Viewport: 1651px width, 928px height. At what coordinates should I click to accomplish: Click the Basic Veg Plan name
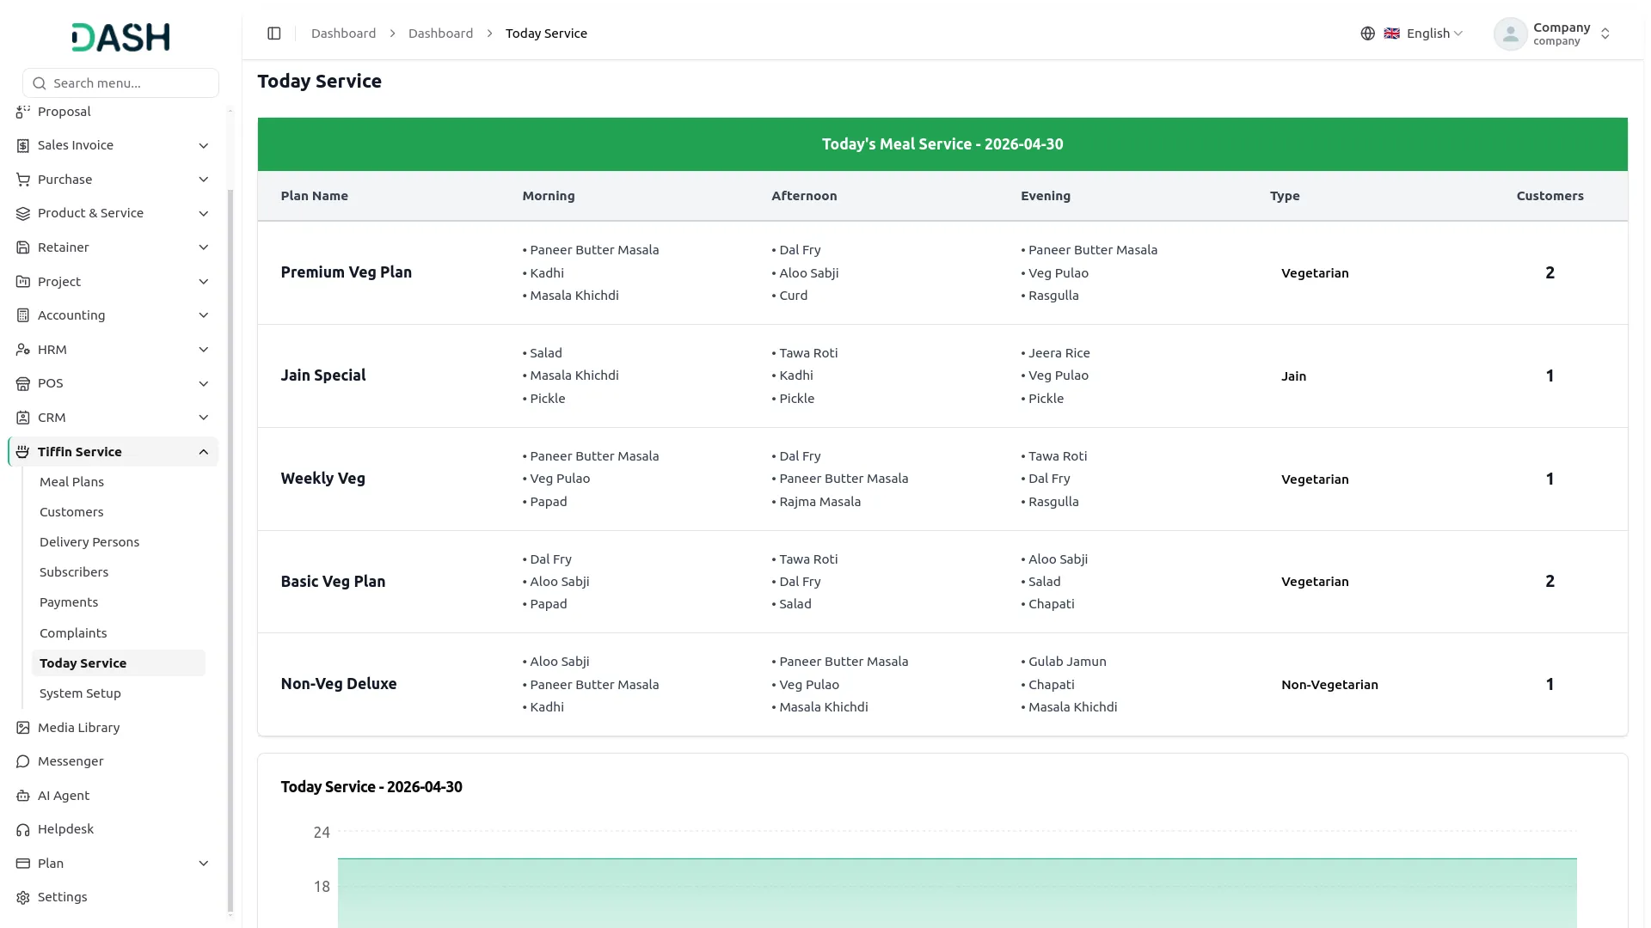coord(333,582)
